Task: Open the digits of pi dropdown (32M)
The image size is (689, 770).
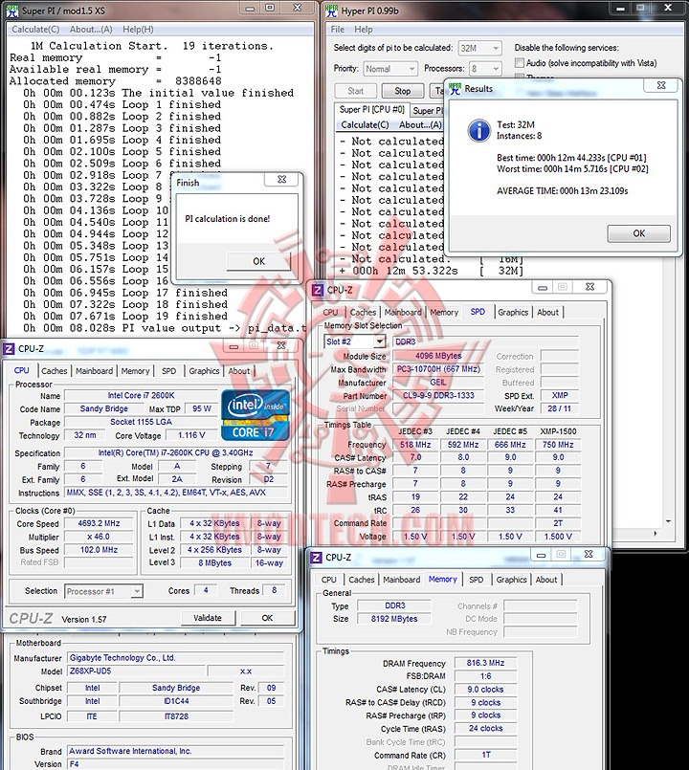Action: pos(479,48)
